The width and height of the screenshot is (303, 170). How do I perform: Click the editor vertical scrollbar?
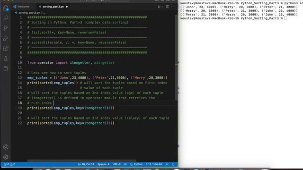pyautogui.click(x=176, y=58)
